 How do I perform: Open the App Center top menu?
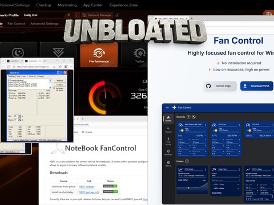point(93,5)
